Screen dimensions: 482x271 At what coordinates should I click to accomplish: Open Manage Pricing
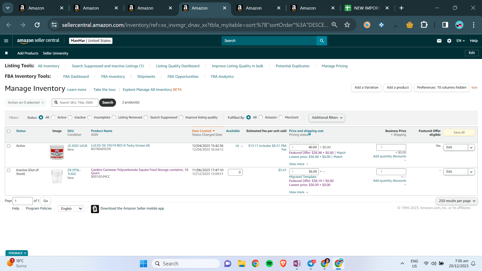(x=335, y=66)
